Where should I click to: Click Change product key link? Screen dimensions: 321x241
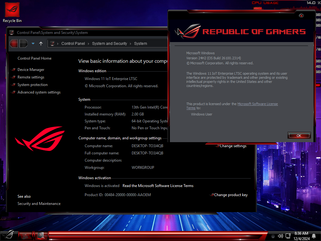coord(231,195)
